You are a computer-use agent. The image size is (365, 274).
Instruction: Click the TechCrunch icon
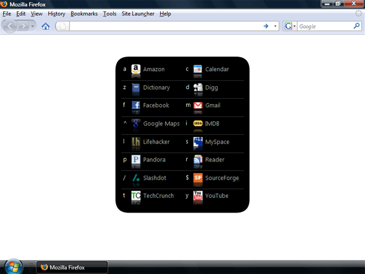(x=136, y=195)
